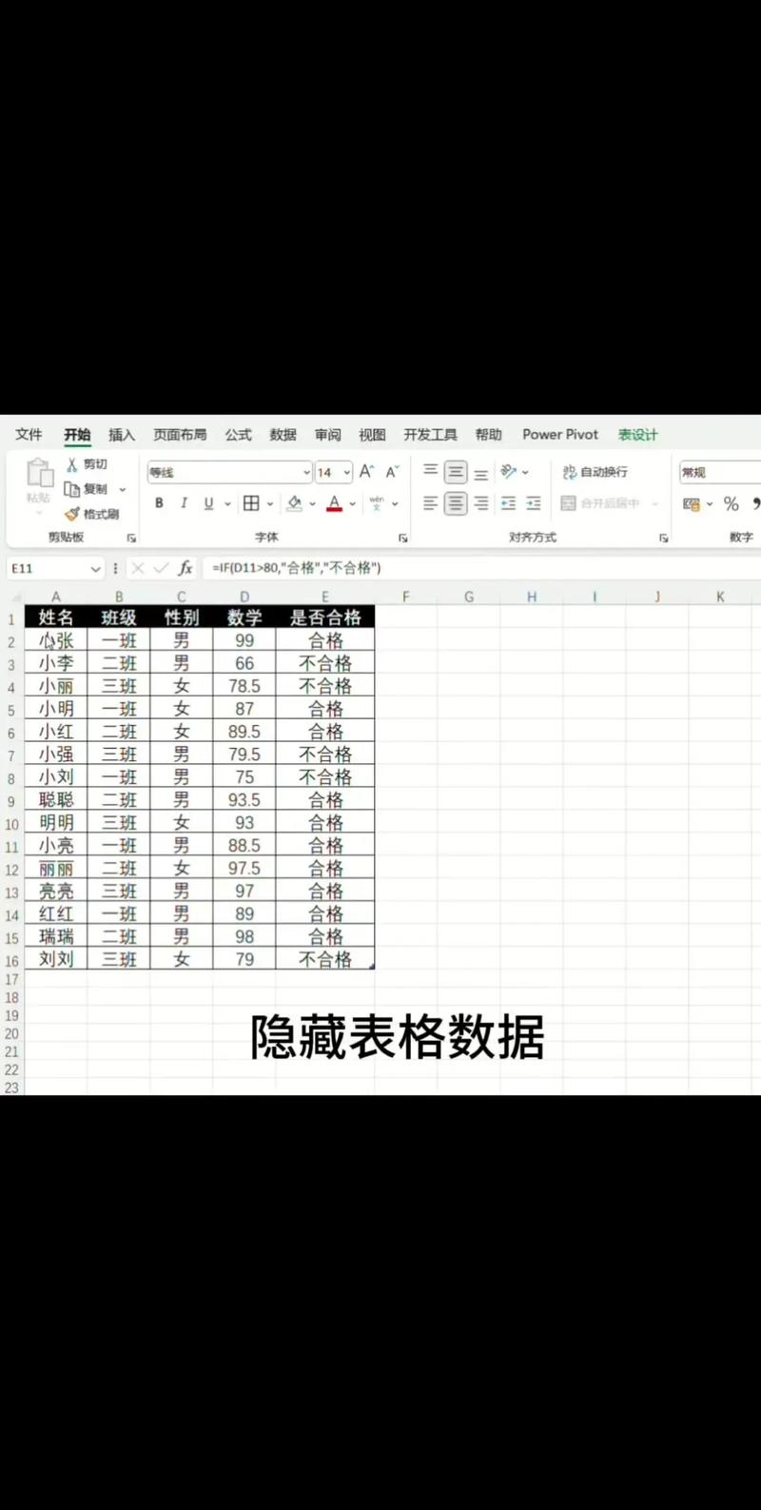Toggle Bold formatting

coord(159,503)
